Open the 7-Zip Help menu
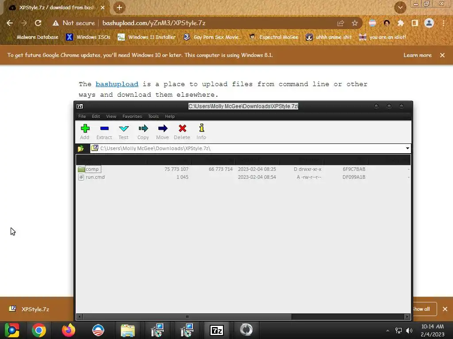The height and width of the screenshot is (339, 453). pyautogui.click(x=170, y=117)
